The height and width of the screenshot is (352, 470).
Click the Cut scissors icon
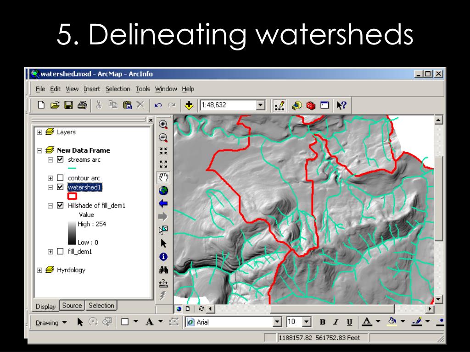point(99,105)
